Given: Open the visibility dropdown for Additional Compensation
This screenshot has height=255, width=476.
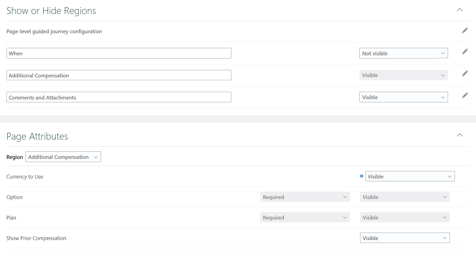Looking at the screenshot, I should (x=404, y=75).
